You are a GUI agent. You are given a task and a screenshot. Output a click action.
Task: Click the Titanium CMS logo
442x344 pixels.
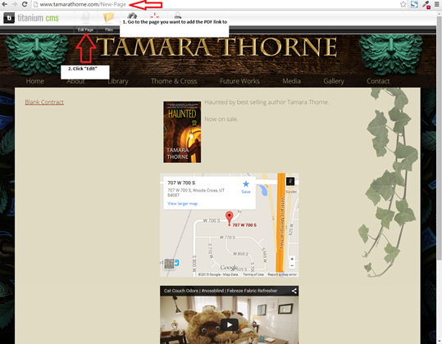(31, 18)
